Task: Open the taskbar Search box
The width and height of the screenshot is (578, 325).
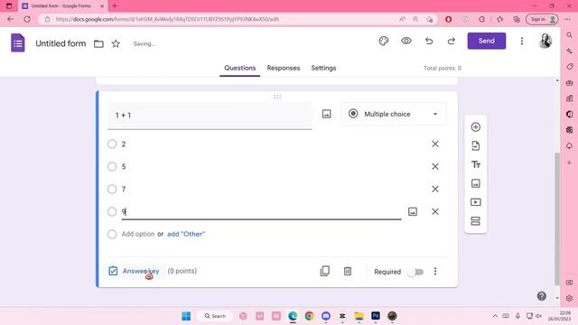Action: (x=215, y=316)
